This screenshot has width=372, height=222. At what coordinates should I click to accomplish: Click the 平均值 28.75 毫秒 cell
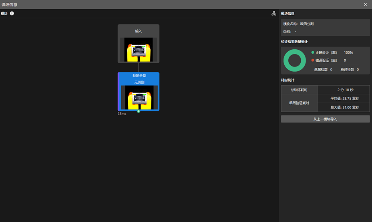[x=344, y=98]
